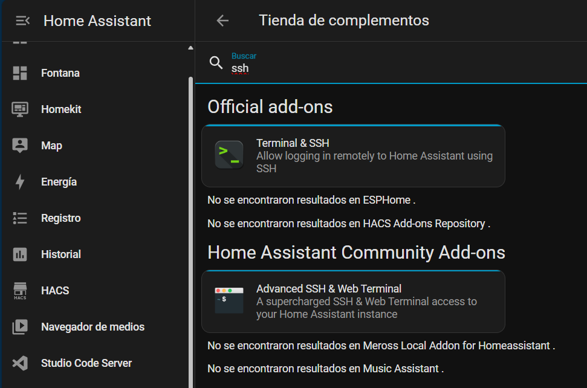Click the Terminal & SSH title link
Image resolution: width=587 pixels, height=388 pixels.
(293, 143)
